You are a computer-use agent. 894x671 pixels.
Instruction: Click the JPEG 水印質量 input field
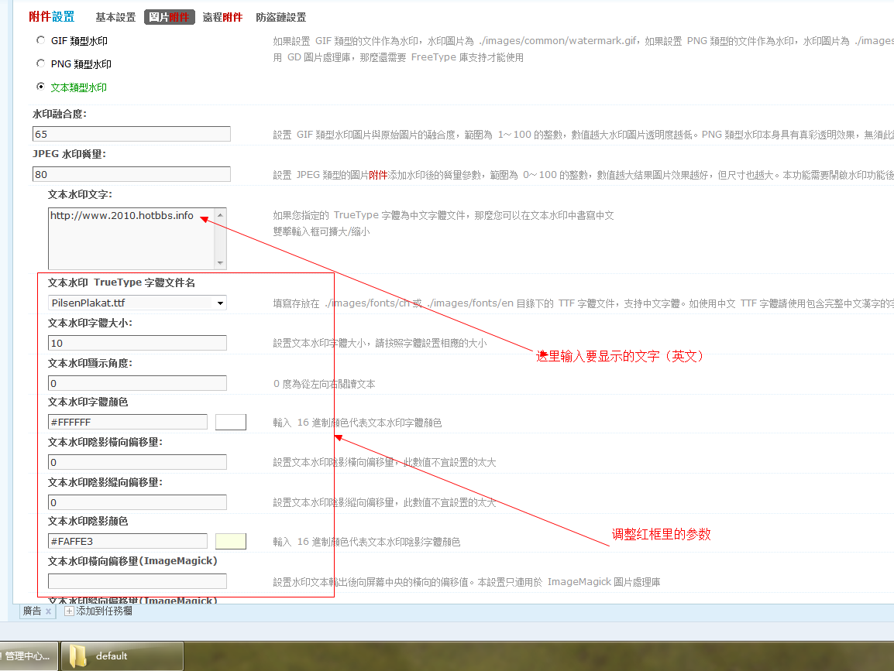pos(132,174)
